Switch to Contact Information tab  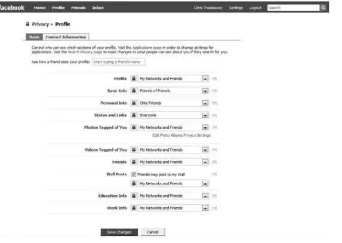point(66,37)
